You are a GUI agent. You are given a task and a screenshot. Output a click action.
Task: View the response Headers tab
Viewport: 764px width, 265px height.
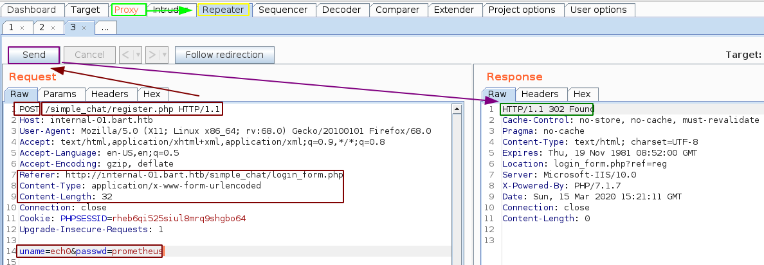pos(540,94)
